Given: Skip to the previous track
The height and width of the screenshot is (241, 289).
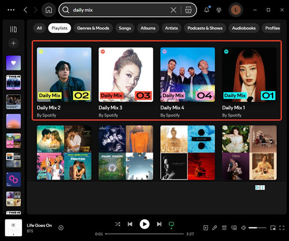Looking at the screenshot, I should (130, 224).
